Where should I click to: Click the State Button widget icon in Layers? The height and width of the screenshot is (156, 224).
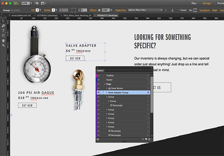tap(109, 88)
